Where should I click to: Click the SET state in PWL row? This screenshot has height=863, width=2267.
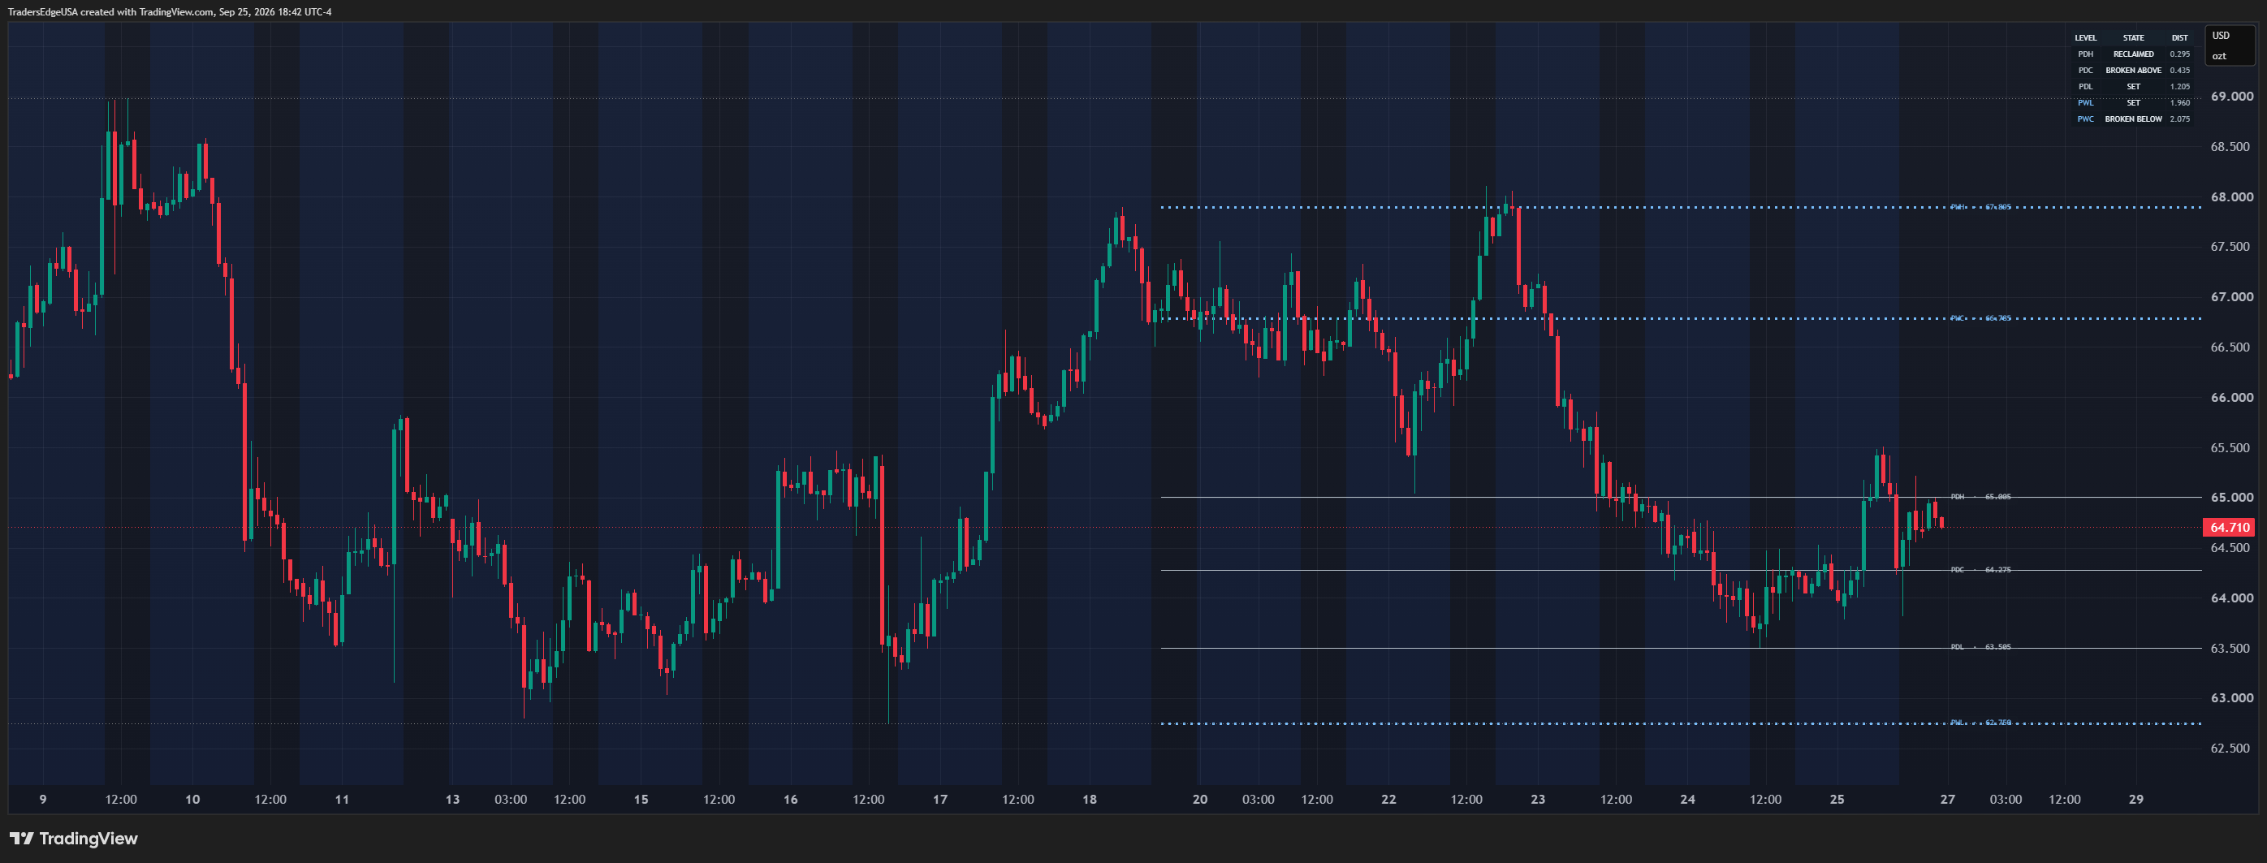[x=2133, y=103]
